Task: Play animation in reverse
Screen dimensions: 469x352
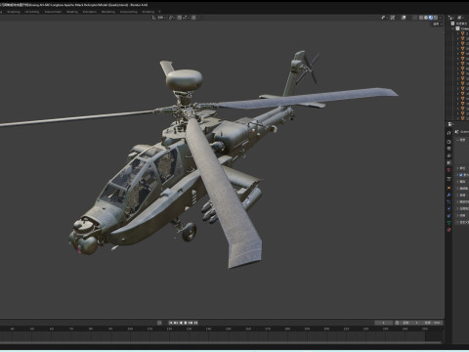Action: (x=181, y=323)
